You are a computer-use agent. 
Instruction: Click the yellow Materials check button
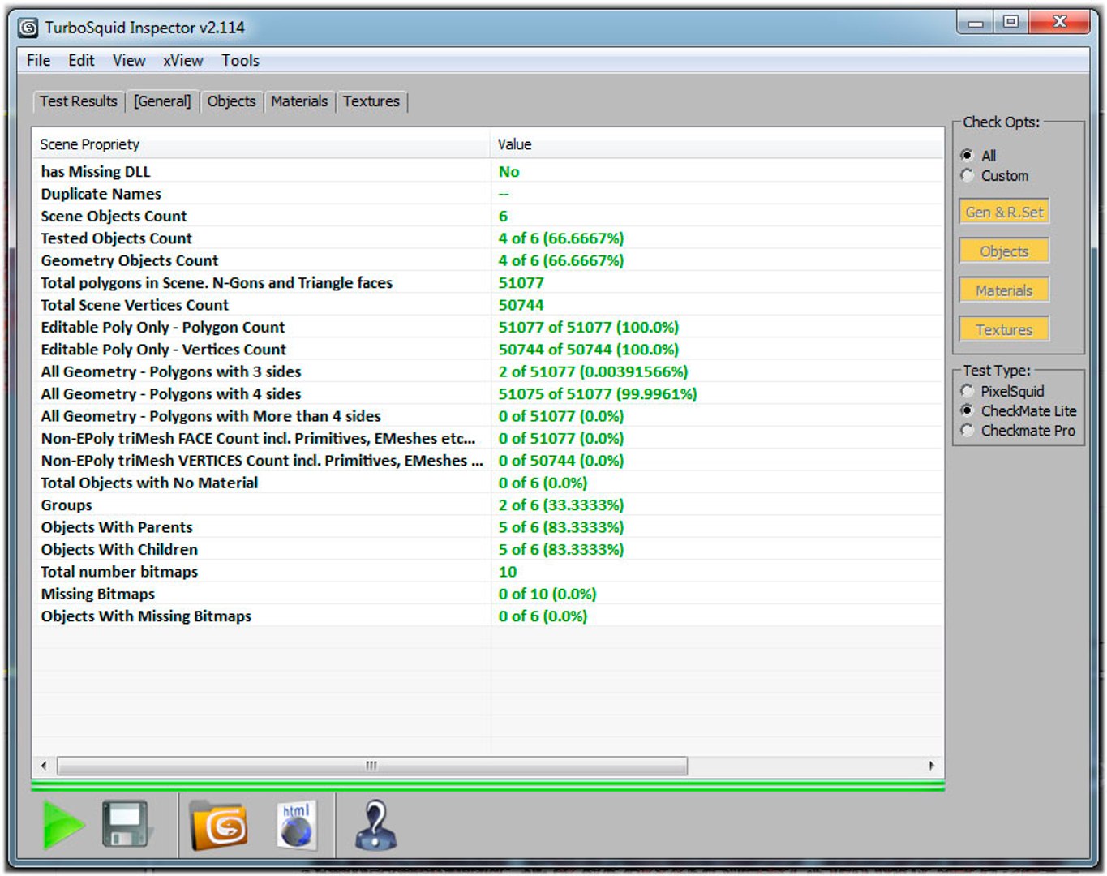tap(1004, 290)
